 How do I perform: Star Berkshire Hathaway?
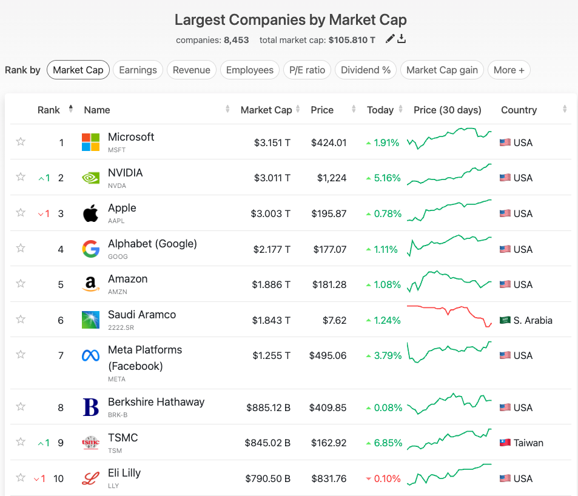(x=21, y=406)
